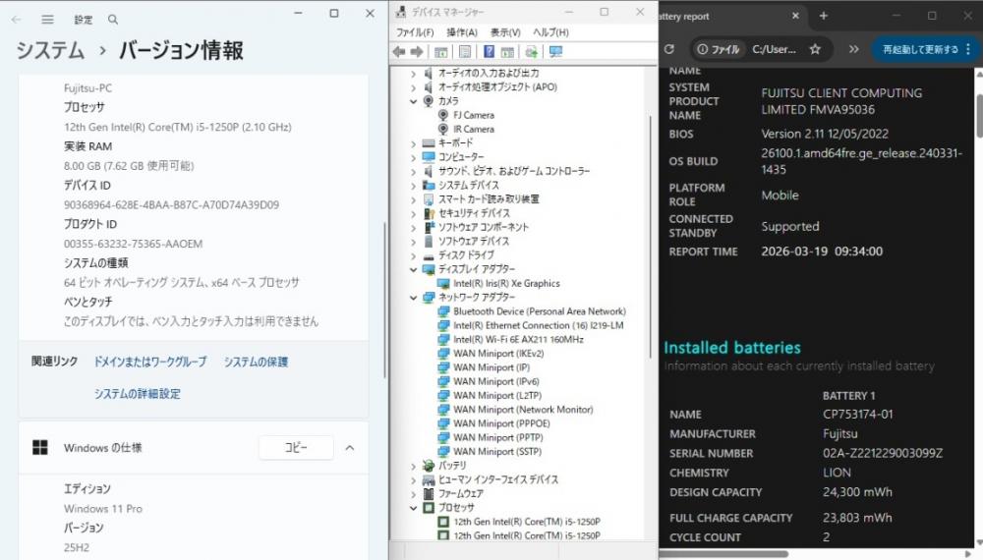Click the Settings search magnifier icon
The width and height of the screenshot is (983, 560).
click(113, 20)
